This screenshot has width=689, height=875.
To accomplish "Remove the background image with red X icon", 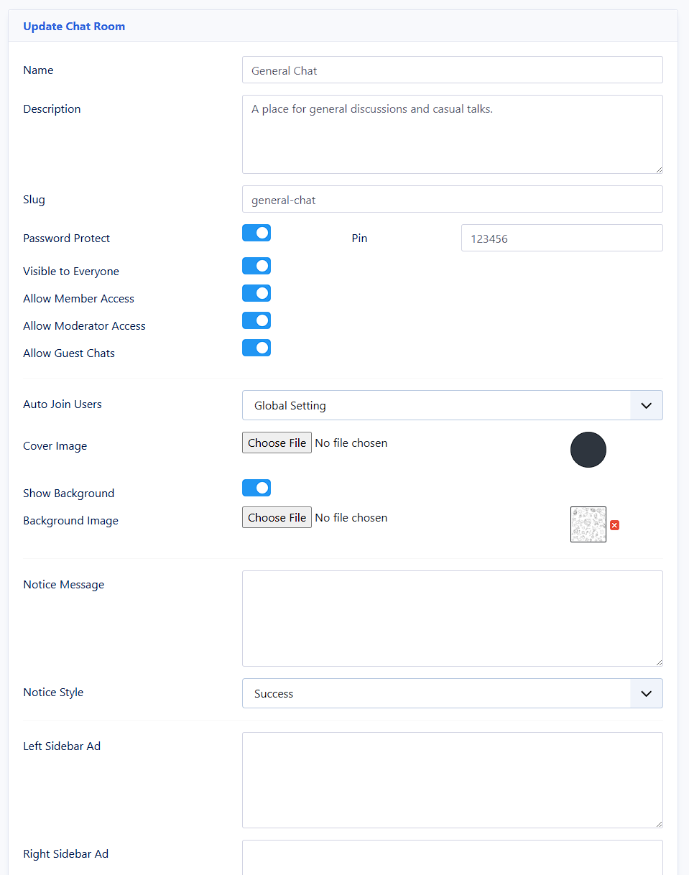I will click(614, 525).
